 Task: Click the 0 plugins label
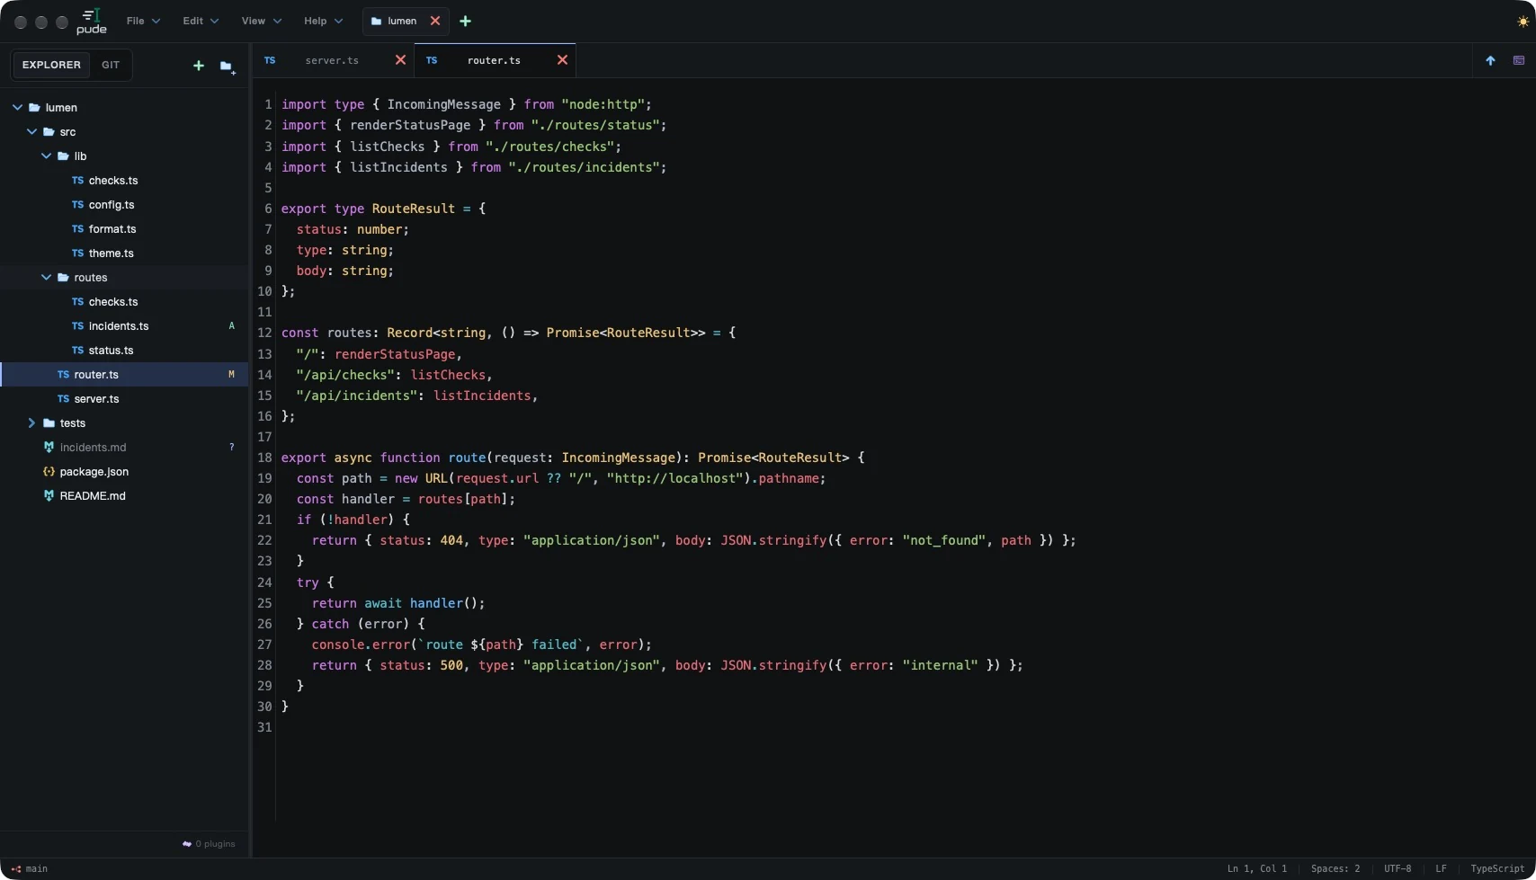point(215,844)
